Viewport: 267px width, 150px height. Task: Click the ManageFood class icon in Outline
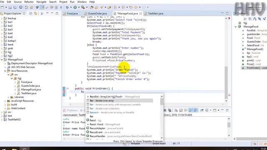[x=239, y=27]
